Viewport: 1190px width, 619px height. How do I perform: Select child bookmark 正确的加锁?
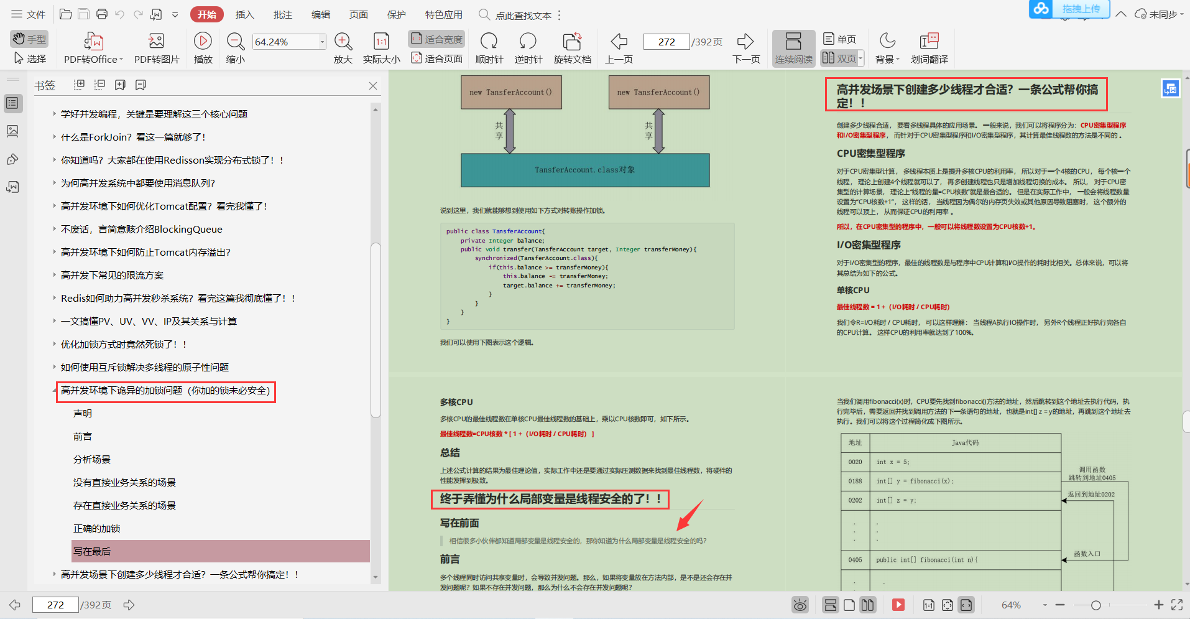(x=97, y=528)
